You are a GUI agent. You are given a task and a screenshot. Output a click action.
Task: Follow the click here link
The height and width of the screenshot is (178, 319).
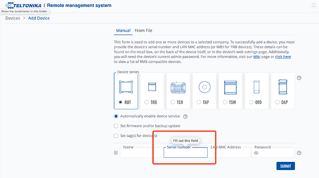283,57
